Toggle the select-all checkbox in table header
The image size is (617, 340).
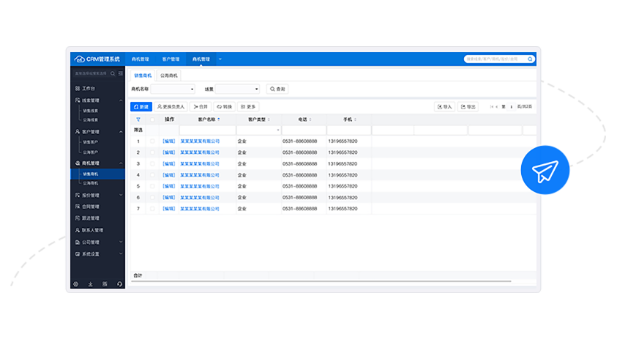152,119
